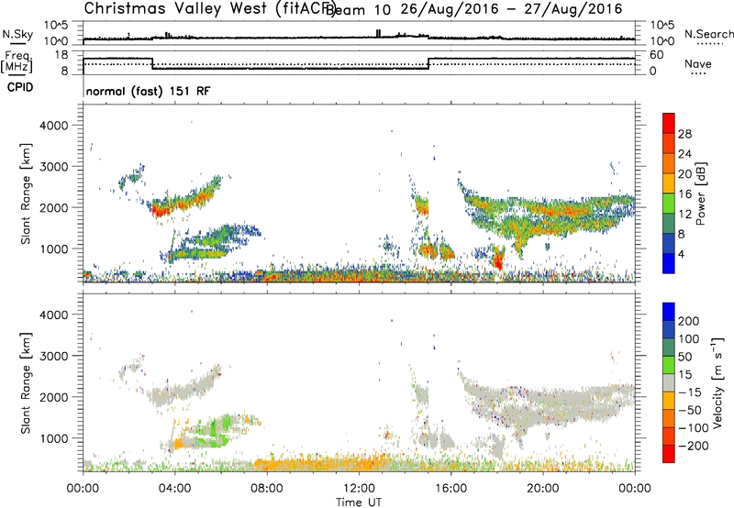
Task: Click the 'Christmas Valley West (fitACF)' title
Action: (209, 9)
